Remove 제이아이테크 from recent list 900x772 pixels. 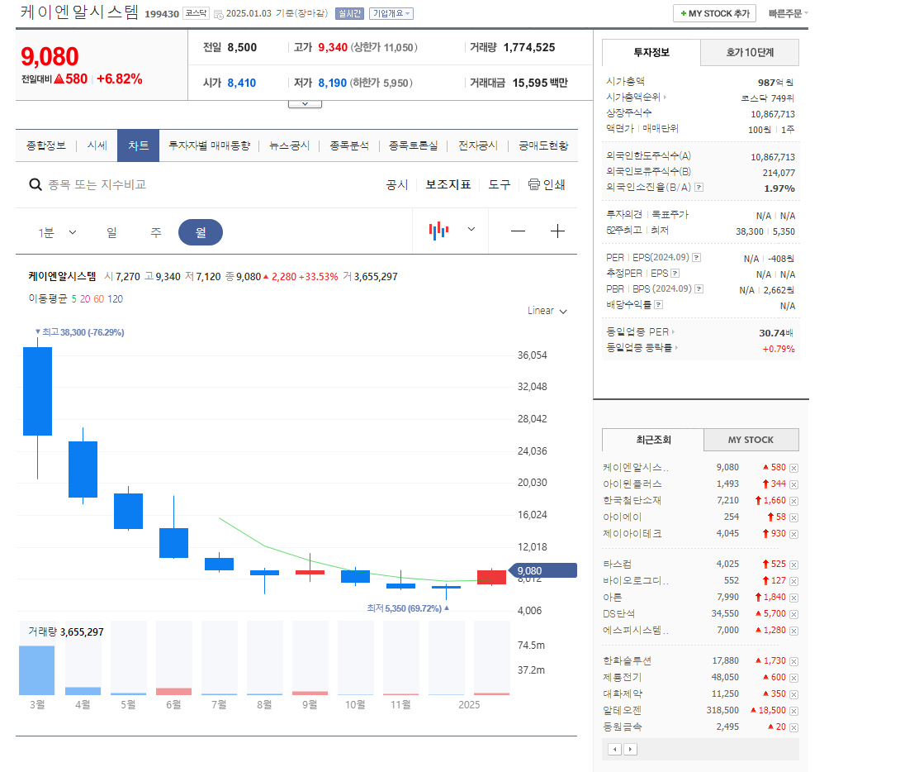pyautogui.click(x=793, y=534)
